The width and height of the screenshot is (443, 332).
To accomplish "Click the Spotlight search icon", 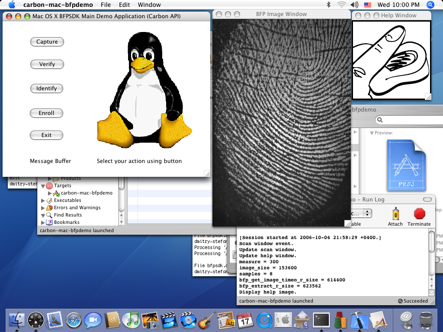I will coord(430,5).
